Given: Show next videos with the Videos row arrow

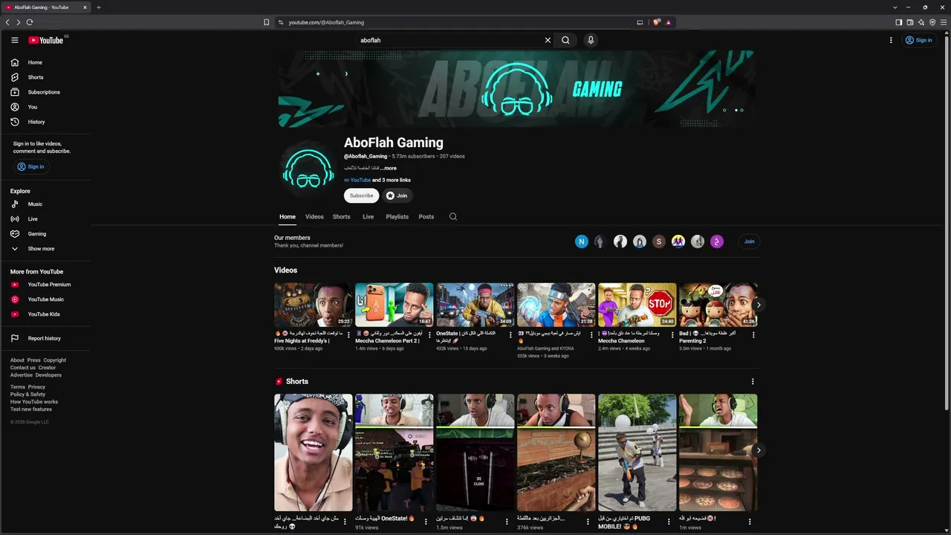Looking at the screenshot, I should point(759,305).
